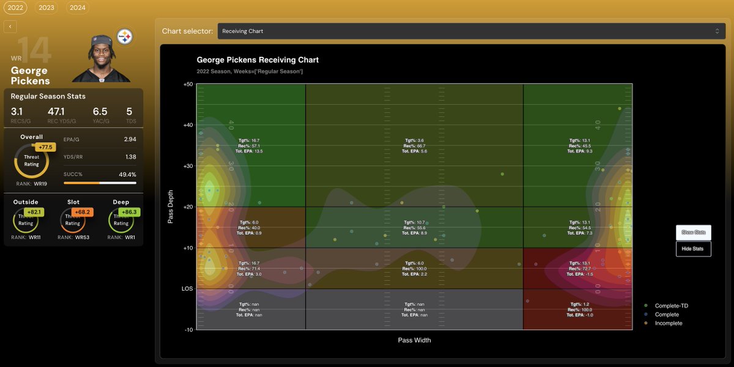Click the RANK: WR1 label
The width and height of the screenshot is (734, 367).
121,237
